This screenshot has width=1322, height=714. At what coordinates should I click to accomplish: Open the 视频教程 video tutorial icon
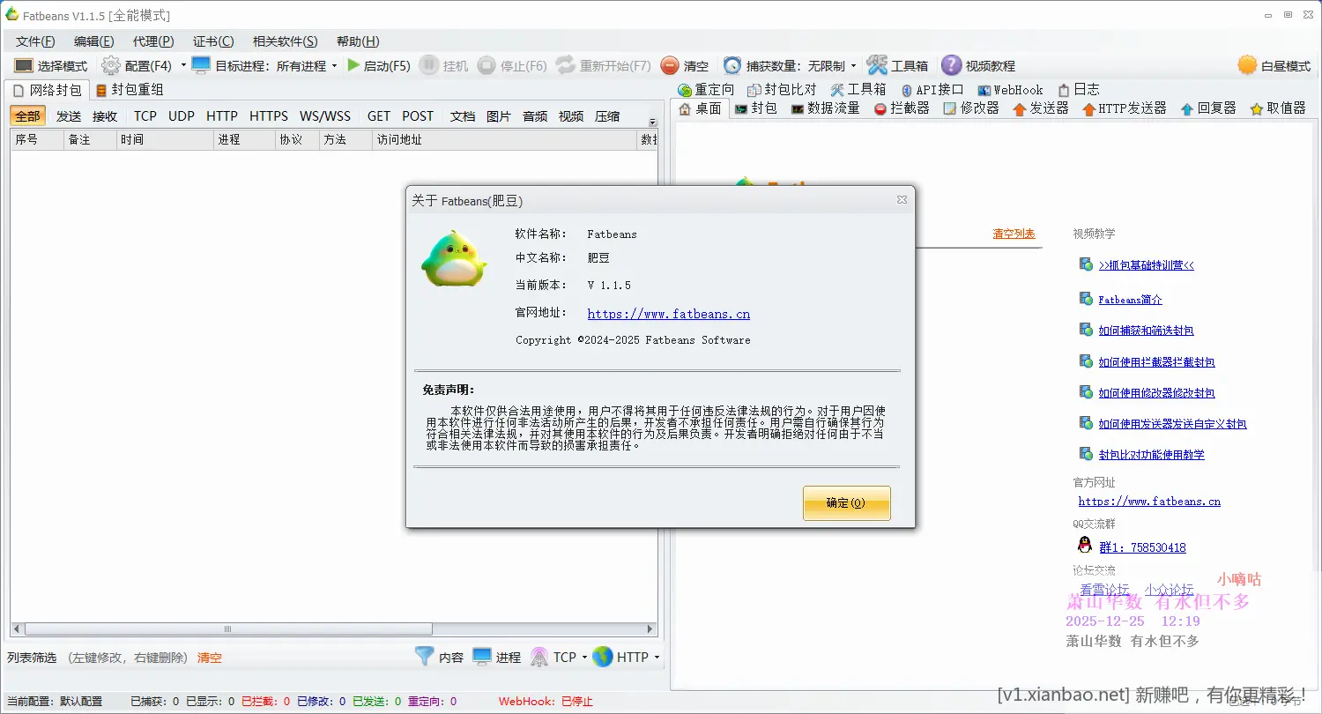pyautogui.click(x=981, y=64)
